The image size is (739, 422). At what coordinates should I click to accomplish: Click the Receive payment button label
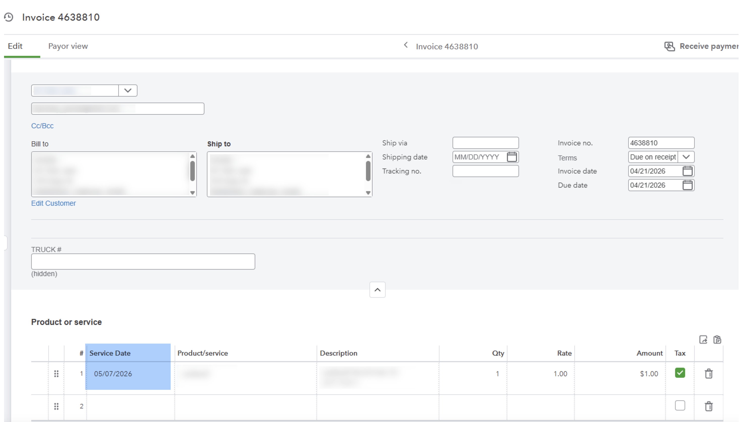tap(709, 46)
